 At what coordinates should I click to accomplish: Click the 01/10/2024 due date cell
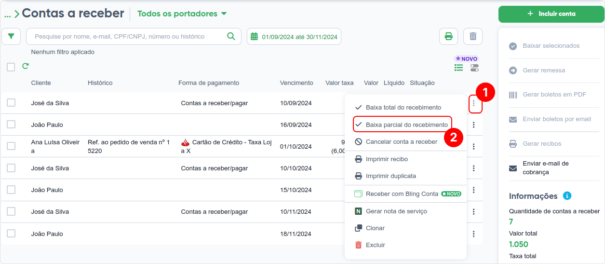[x=296, y=147]
